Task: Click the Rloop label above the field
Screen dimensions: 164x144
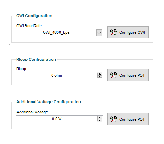Action: pos(21,69)
